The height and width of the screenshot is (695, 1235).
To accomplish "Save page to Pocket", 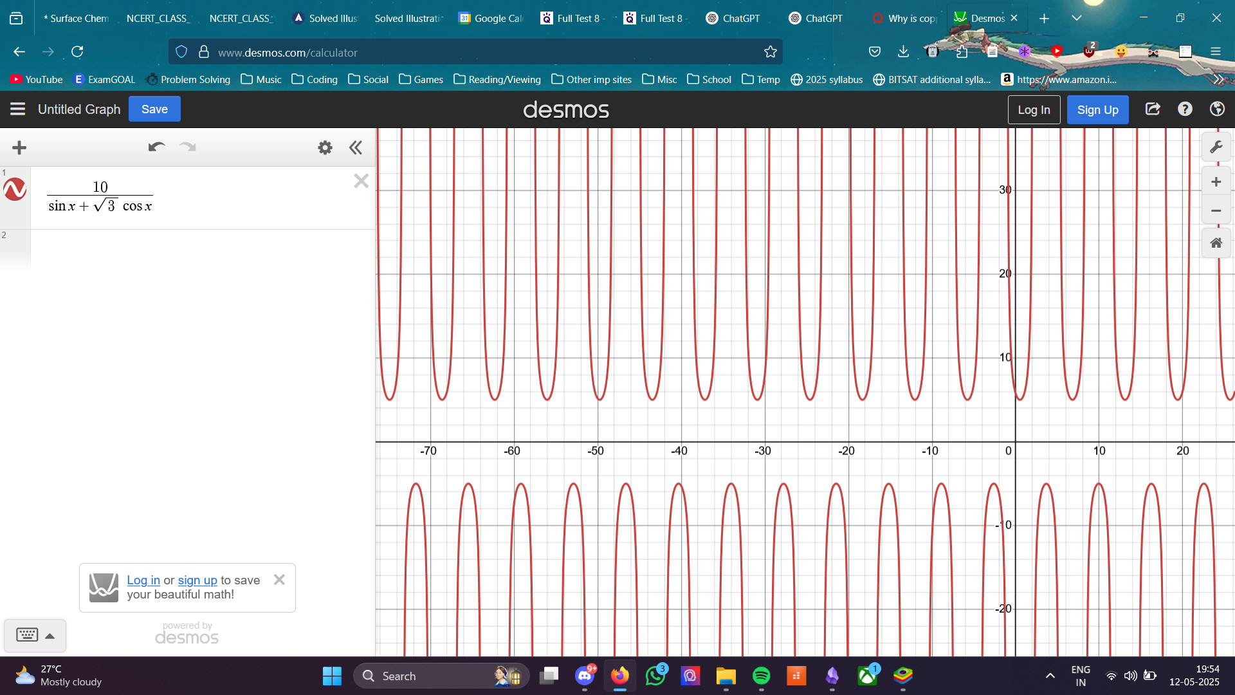I will [874, 51].
